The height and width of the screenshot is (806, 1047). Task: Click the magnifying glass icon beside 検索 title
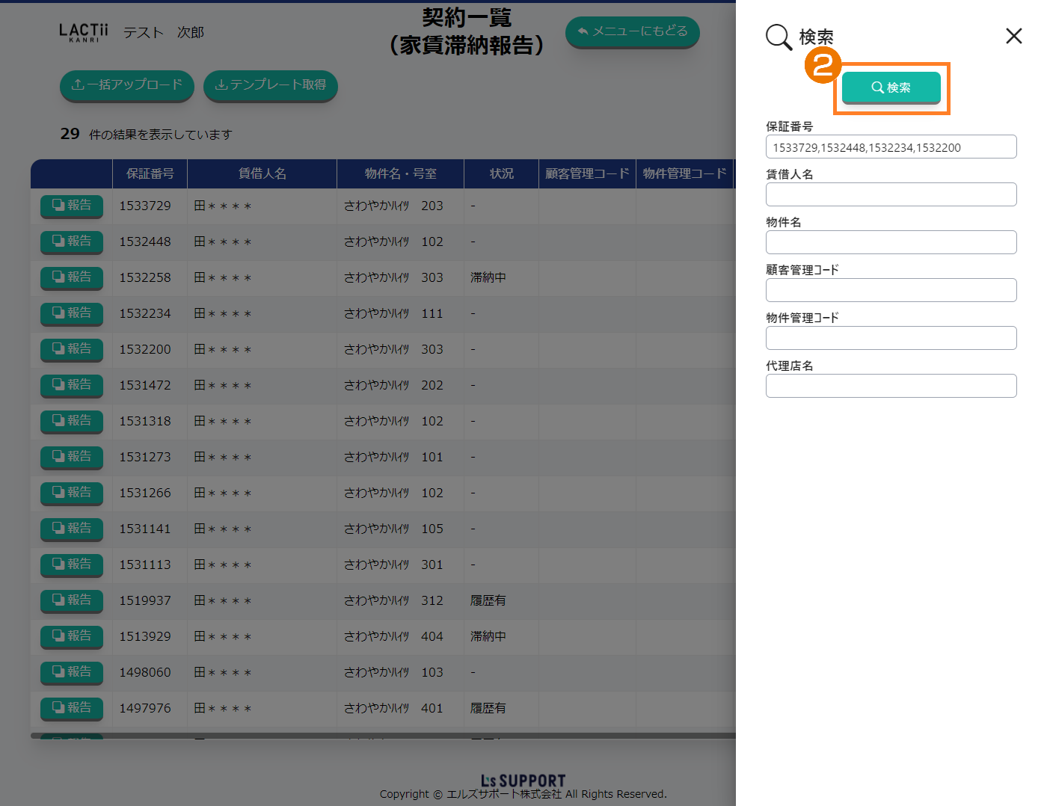778,37
